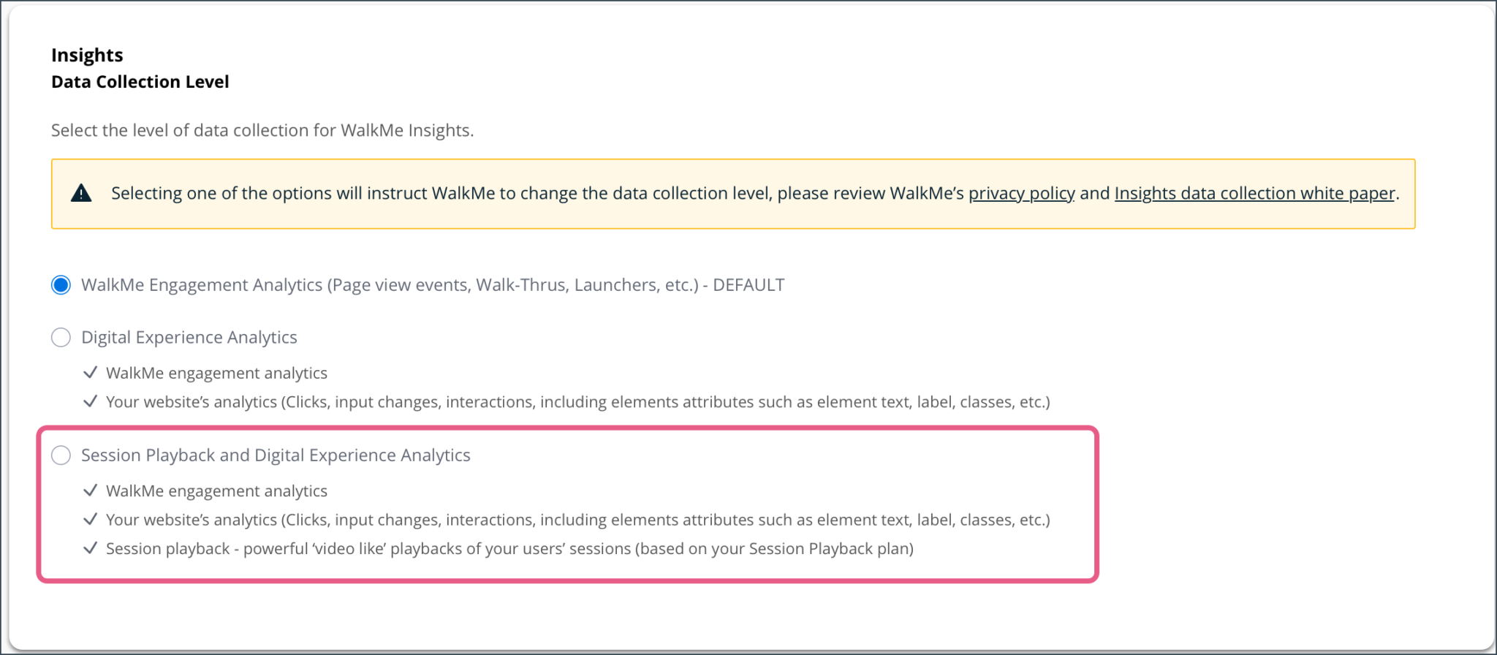This screenshot has height=655, width=1497.
Task: Open WalkMe's privacy policy link
Action: coord(1020,193)
